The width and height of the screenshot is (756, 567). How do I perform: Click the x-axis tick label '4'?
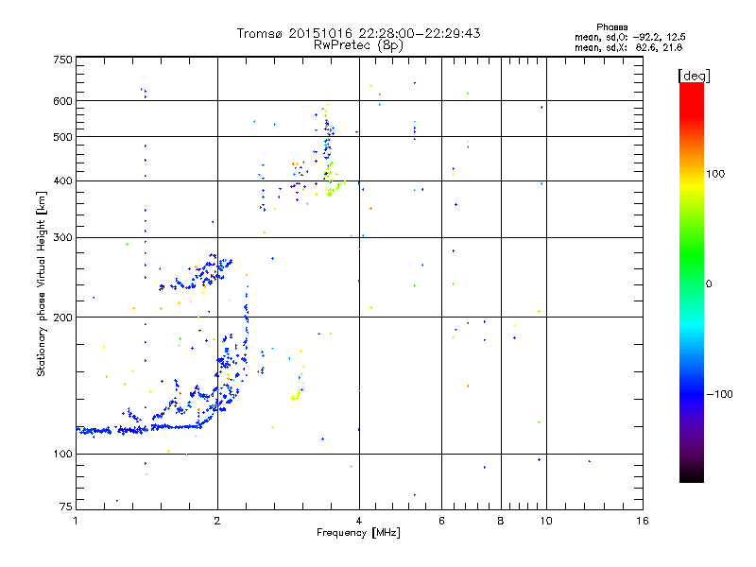(359, 521)
